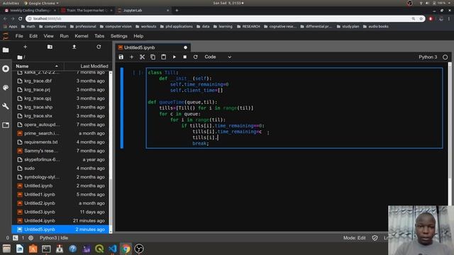Click Python3 | Idle status text

coord(54,238)
